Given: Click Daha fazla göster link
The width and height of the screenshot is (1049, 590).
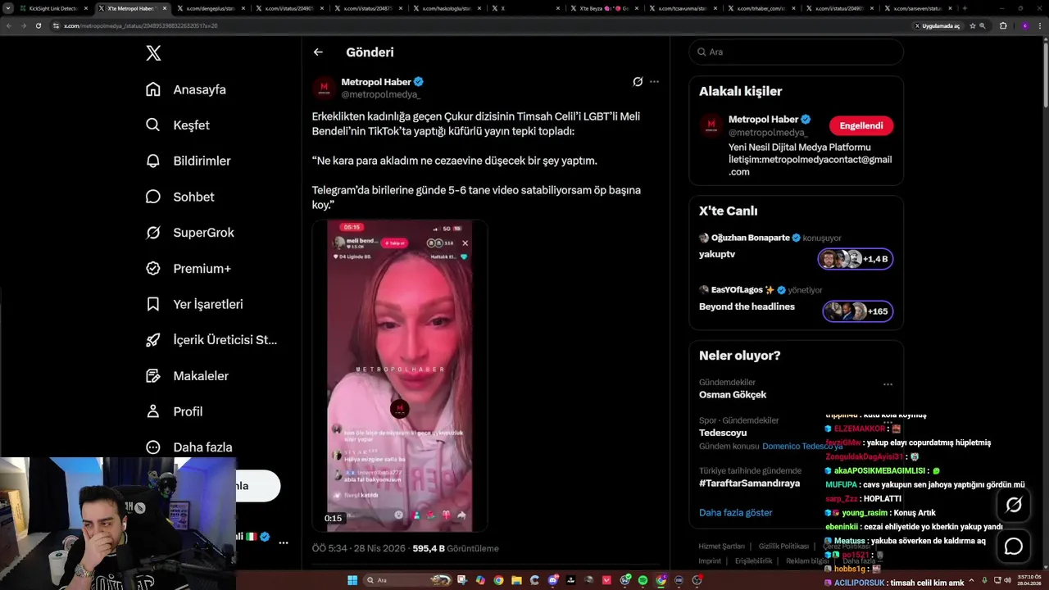Looking at the screenshot, I should point(735,513).
